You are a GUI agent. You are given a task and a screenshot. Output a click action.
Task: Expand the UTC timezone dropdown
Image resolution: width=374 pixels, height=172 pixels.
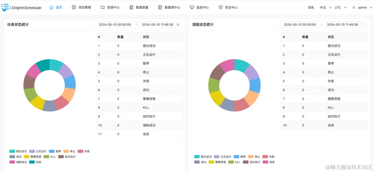[341, 8]
